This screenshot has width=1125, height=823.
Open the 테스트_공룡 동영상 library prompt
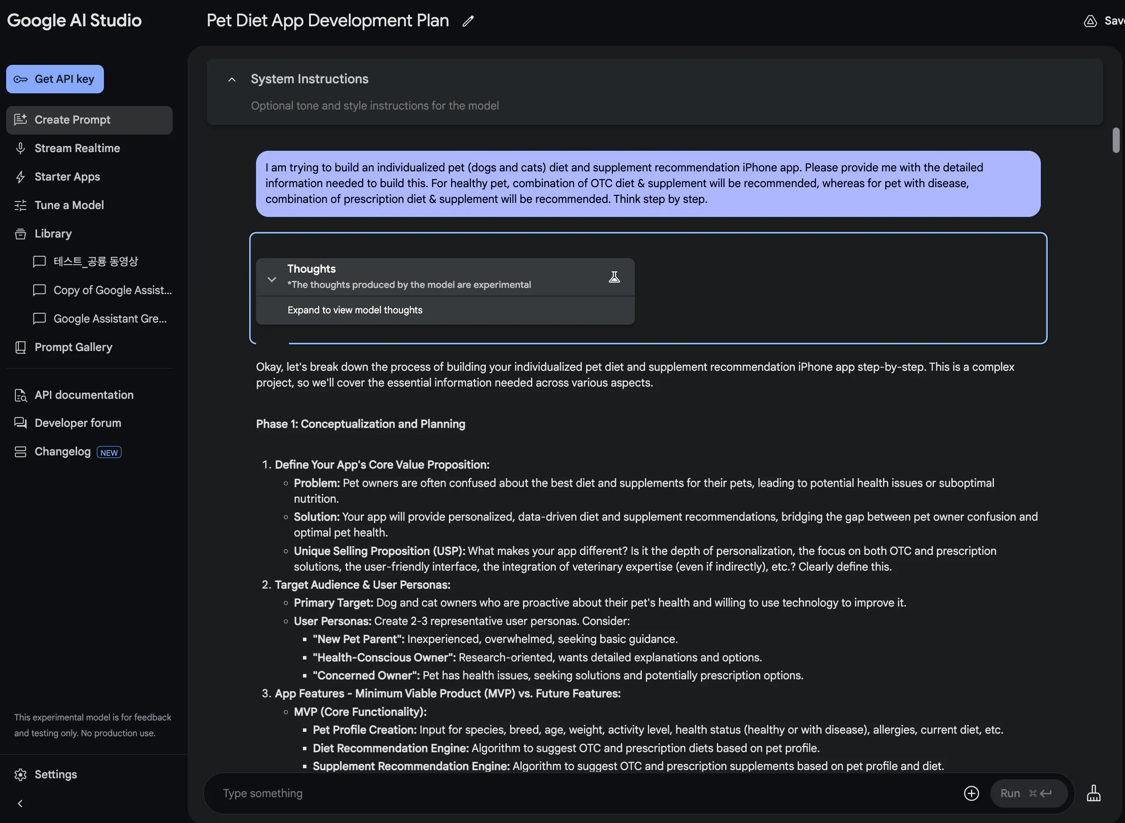click(x=96, y=262)
